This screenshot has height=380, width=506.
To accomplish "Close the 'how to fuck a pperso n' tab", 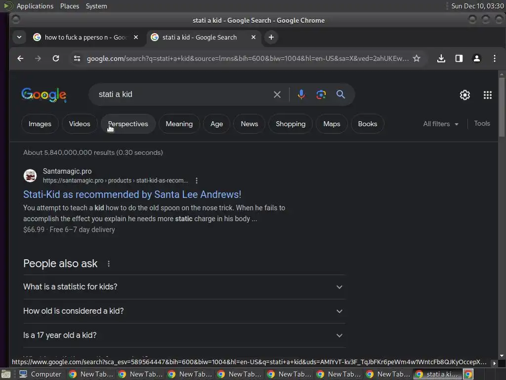I will (x=136, y=37).
